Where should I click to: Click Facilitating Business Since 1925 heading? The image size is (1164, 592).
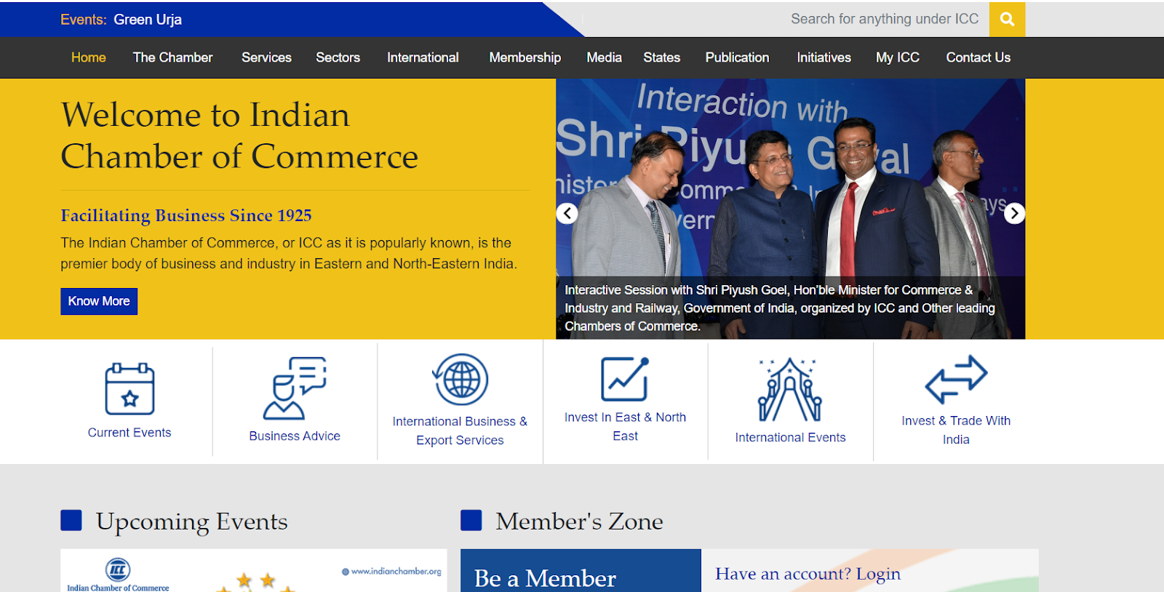(186, 215)
